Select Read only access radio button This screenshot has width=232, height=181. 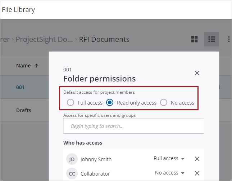(110, 102)
